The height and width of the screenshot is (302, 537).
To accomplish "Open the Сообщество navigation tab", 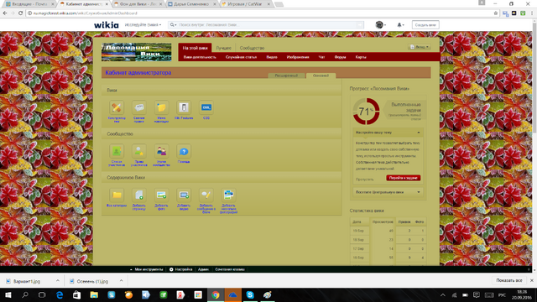I will [252, 48].
